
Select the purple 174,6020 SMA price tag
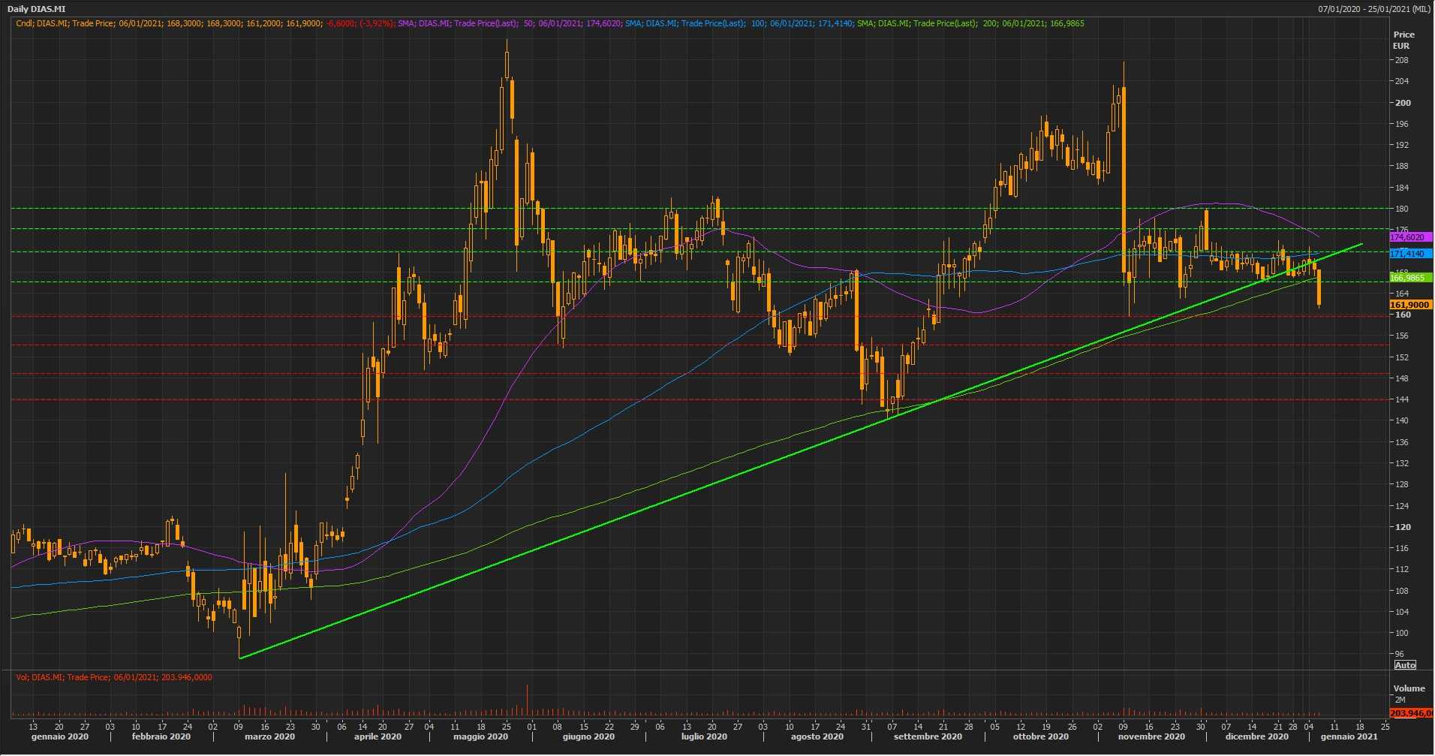coord(1409,237)
